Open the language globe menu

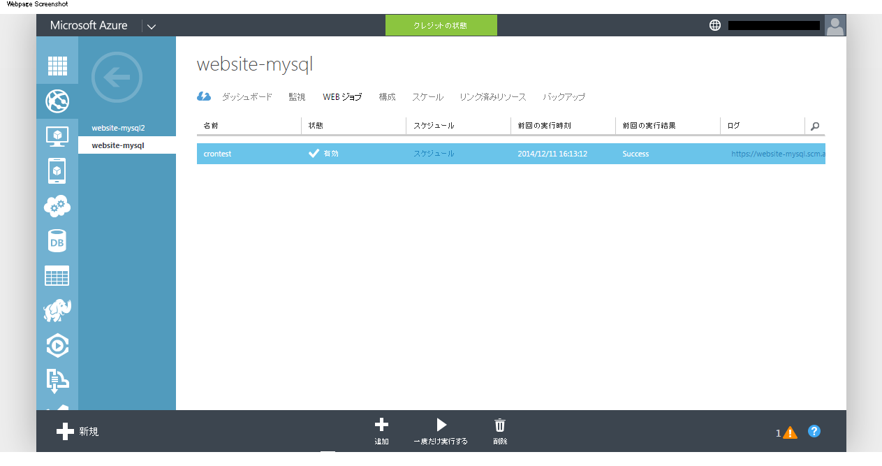coord(714,25)
